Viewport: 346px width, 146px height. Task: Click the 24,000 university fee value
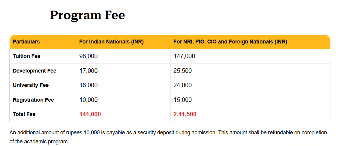(x=182, y=85)
